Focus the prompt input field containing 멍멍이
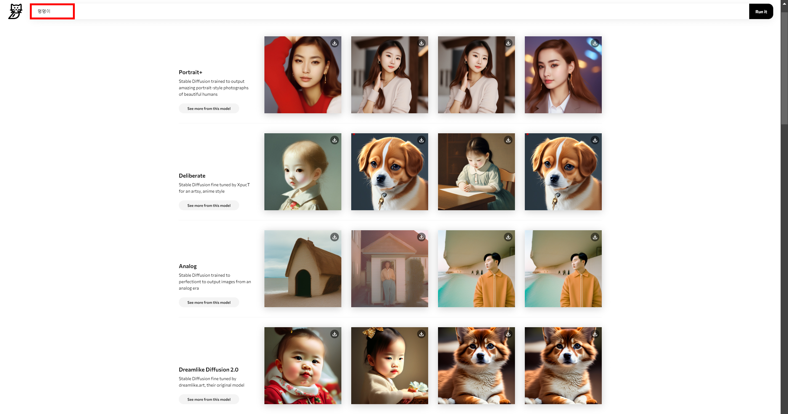Image resolution: width=788 pixels, height=414 pixels. [390, 11]
